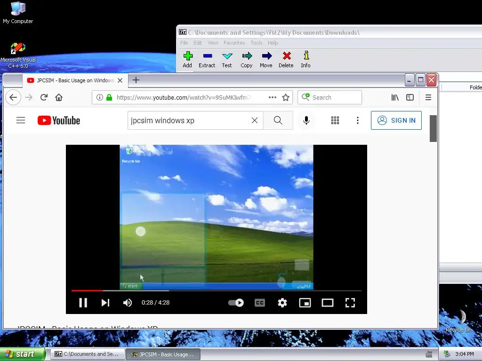Click the Firefox Search box
482x361 pixels.
coord(329,97)
